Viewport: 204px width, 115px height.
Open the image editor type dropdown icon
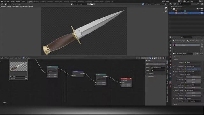tap(3, 4)
